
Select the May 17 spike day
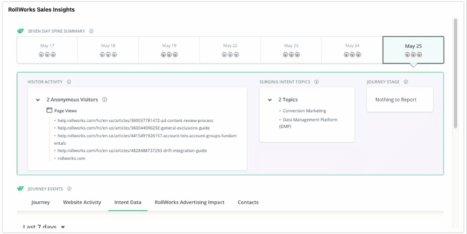(47, 50)
